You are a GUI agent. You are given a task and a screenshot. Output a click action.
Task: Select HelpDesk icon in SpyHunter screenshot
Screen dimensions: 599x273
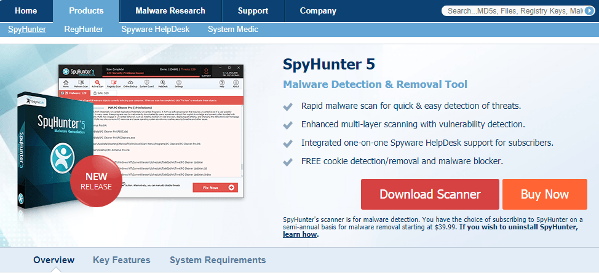pyautogui.click(x=163, y=82)
